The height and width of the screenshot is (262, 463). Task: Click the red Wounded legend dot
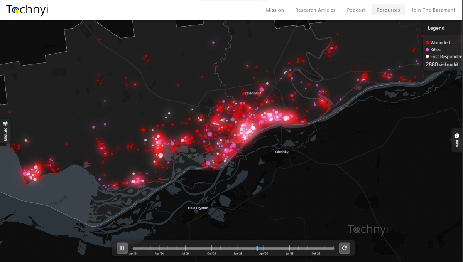tap(428, 43)
